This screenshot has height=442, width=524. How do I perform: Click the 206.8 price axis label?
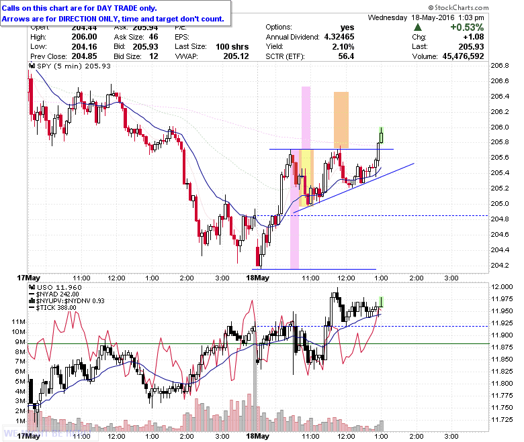pos(500,66)
